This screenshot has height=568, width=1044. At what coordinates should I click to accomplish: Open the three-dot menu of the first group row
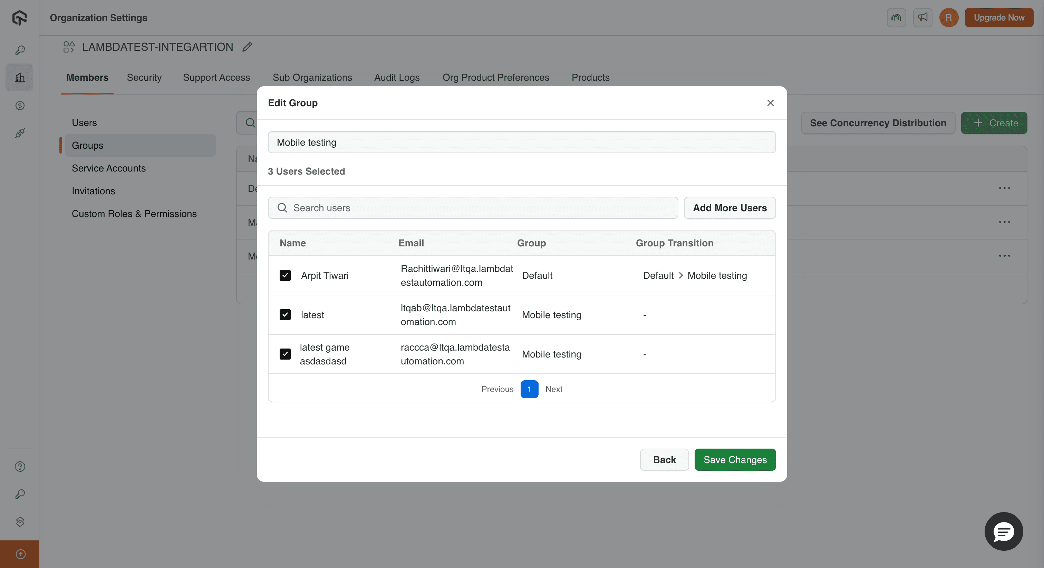pyautogui.click(x=1004, y=188)
